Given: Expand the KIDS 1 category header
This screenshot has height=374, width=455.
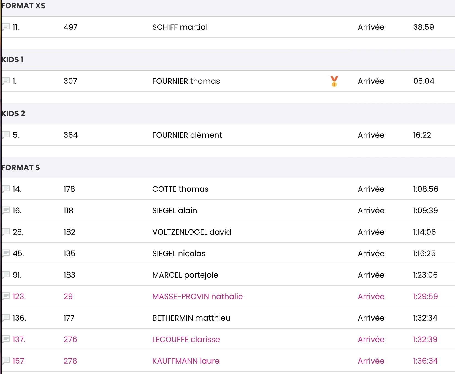Looking at the screenshot, I should click(x=13, y=59).
